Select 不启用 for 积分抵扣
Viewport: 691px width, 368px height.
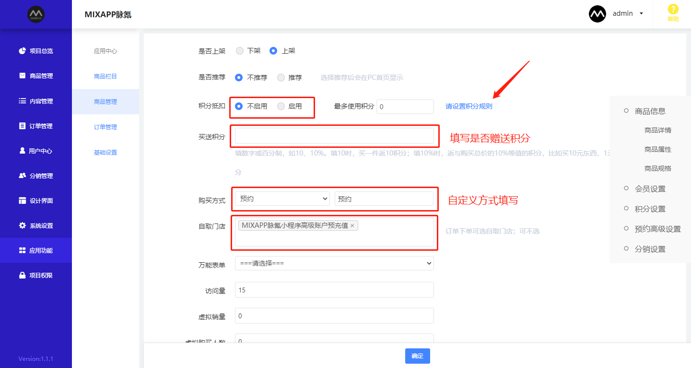tap(239, 106)
